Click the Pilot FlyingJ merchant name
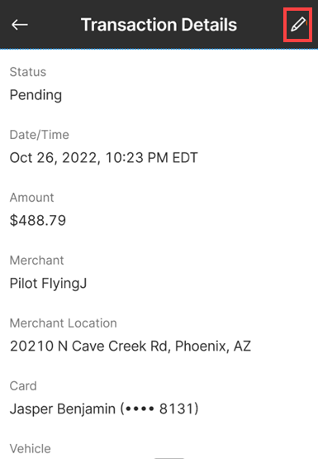Viewport: 318px width, 459px height. point(48,284)
